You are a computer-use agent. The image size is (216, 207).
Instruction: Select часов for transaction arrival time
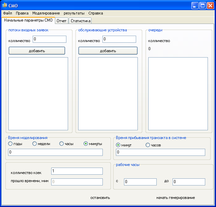click(x=148, y=145)
